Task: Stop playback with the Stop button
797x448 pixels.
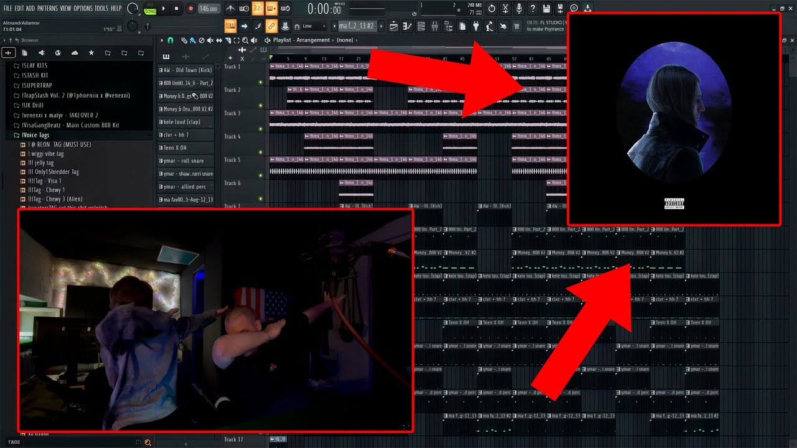Action: pyautogui.click(x=177, y=9)
